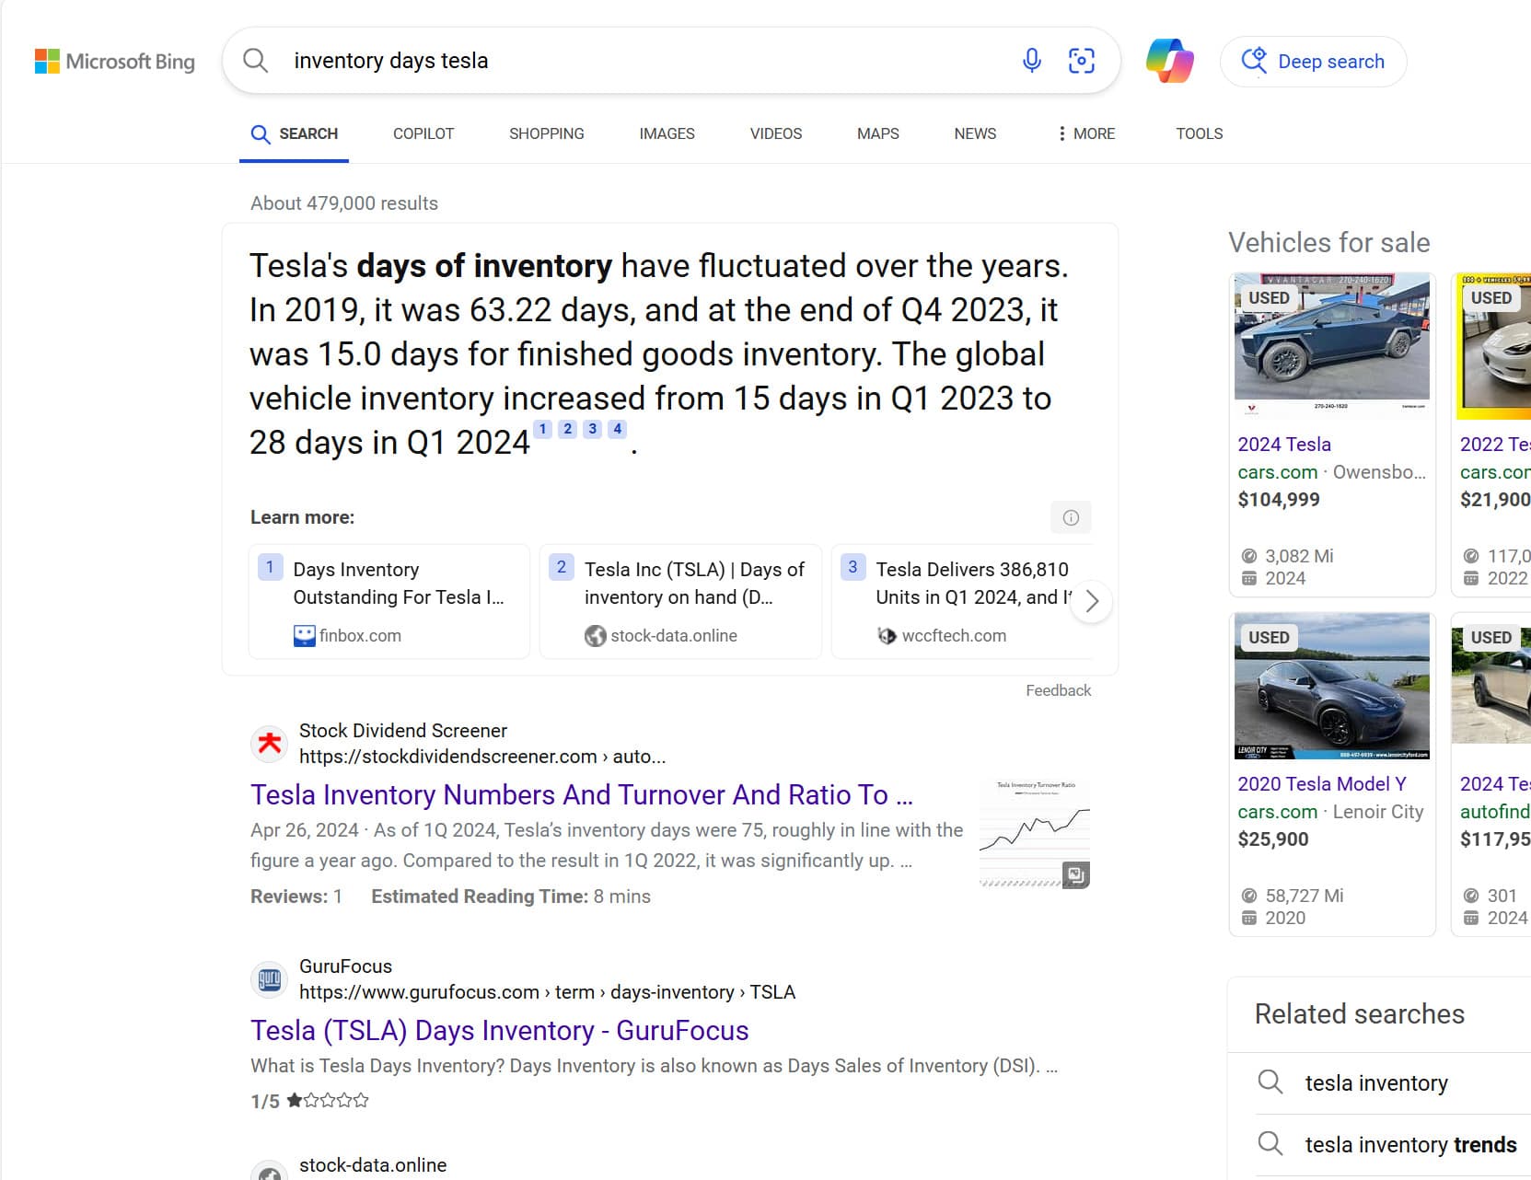This screenshot has height=1180, width=1531.
Task: Click the 'About 479,000 results' count
Action: tap(344, 203)
